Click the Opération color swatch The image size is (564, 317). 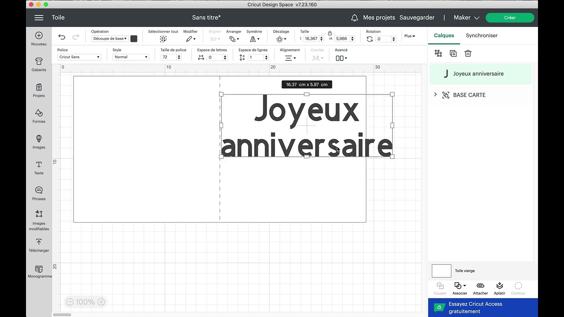[x=134, y=39]
